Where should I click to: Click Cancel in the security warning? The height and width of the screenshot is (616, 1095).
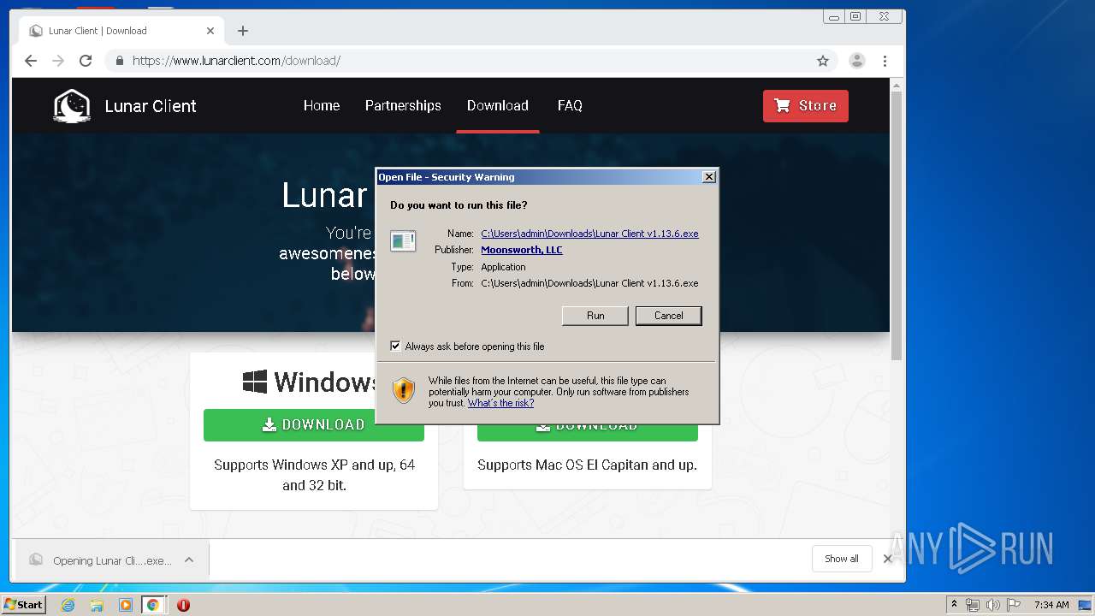pyautogui.click(x=669, y=316)
